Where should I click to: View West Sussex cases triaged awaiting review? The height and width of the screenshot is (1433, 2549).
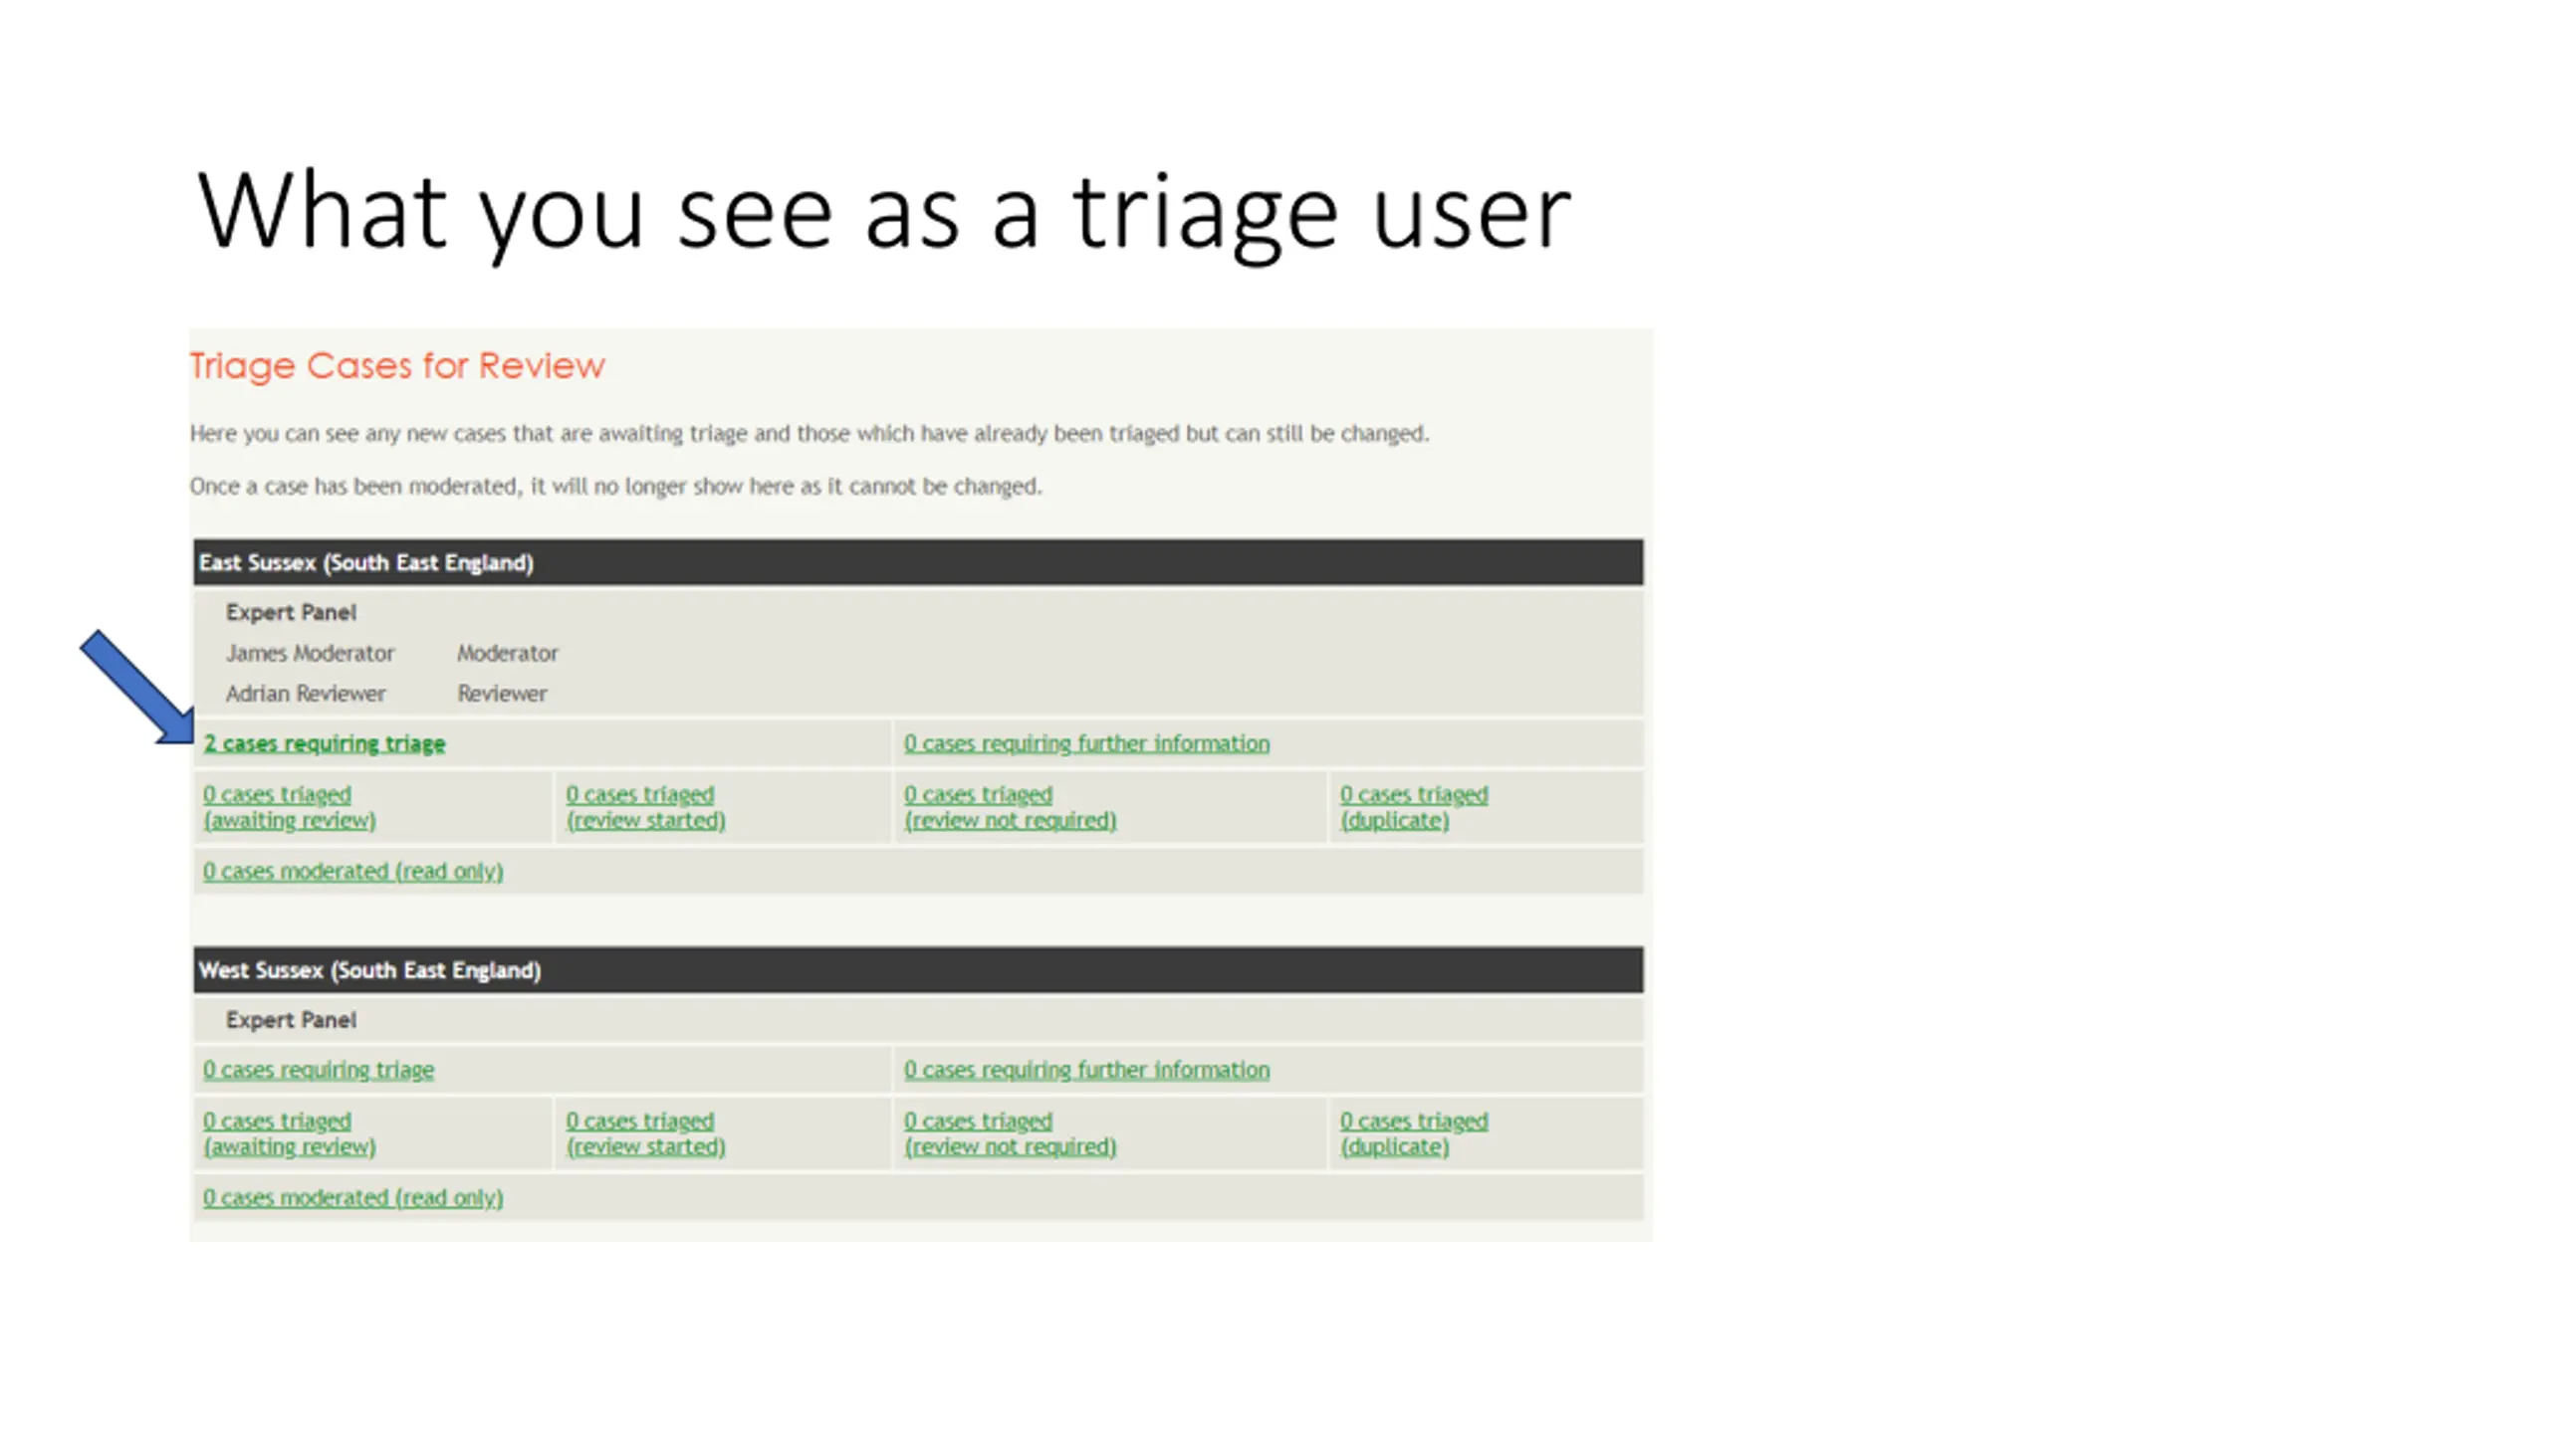pyautogui.click(x=290, y=1133)
